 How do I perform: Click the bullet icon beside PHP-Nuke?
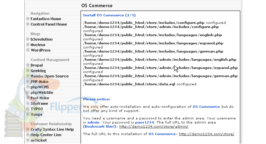(x=28, y=82)
